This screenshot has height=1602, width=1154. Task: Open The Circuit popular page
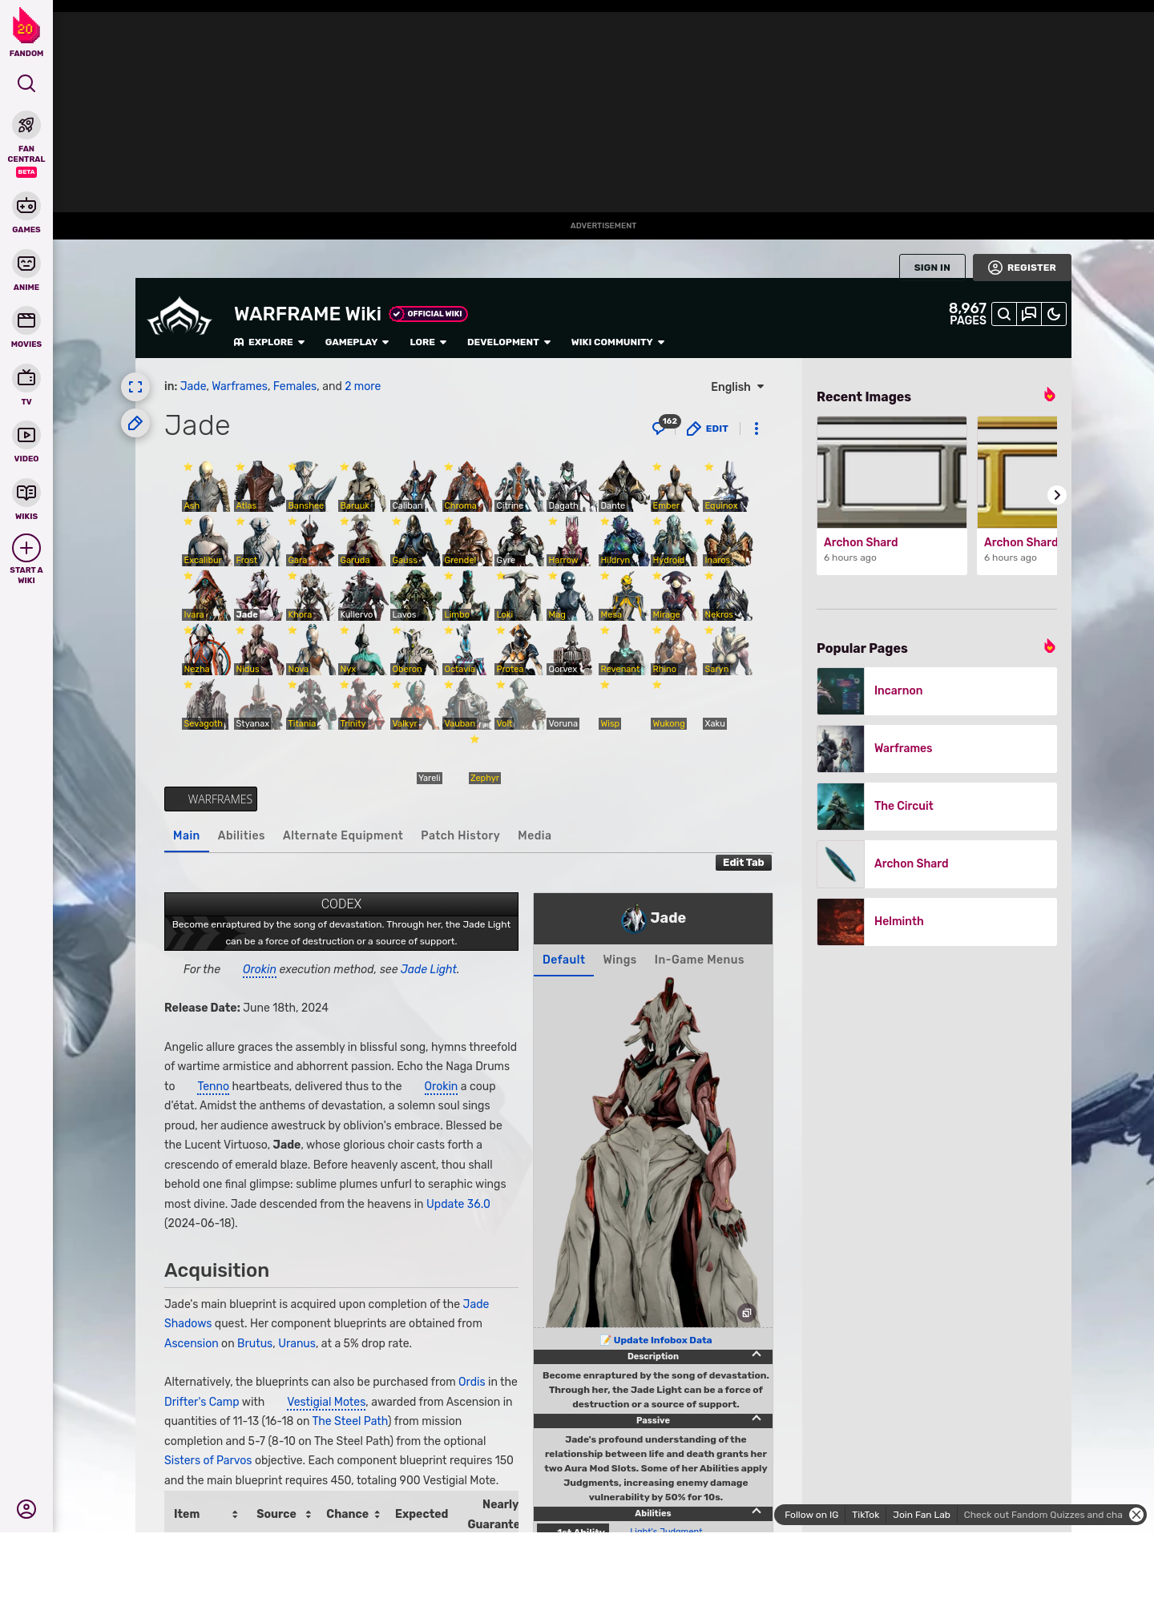pos(937,807)
